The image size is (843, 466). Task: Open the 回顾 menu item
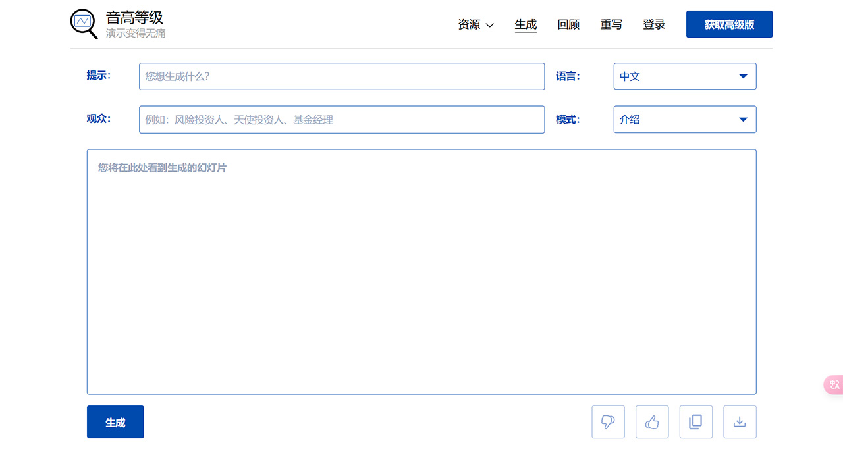568,24
